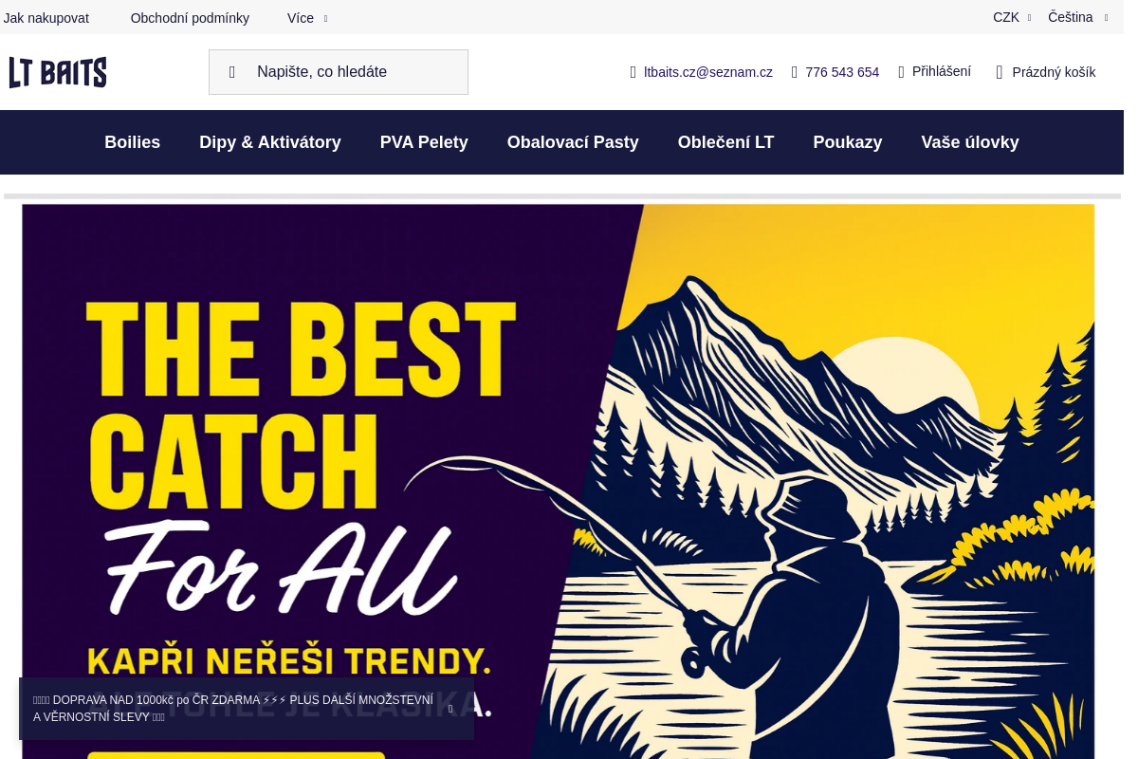Click the shopping cart icon
Screen dimensions: 1138x759
coord(1000,72)
